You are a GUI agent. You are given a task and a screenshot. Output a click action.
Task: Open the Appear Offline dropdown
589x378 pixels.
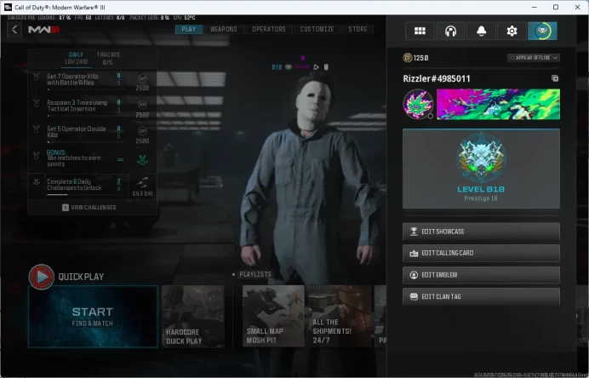point(534,58)
